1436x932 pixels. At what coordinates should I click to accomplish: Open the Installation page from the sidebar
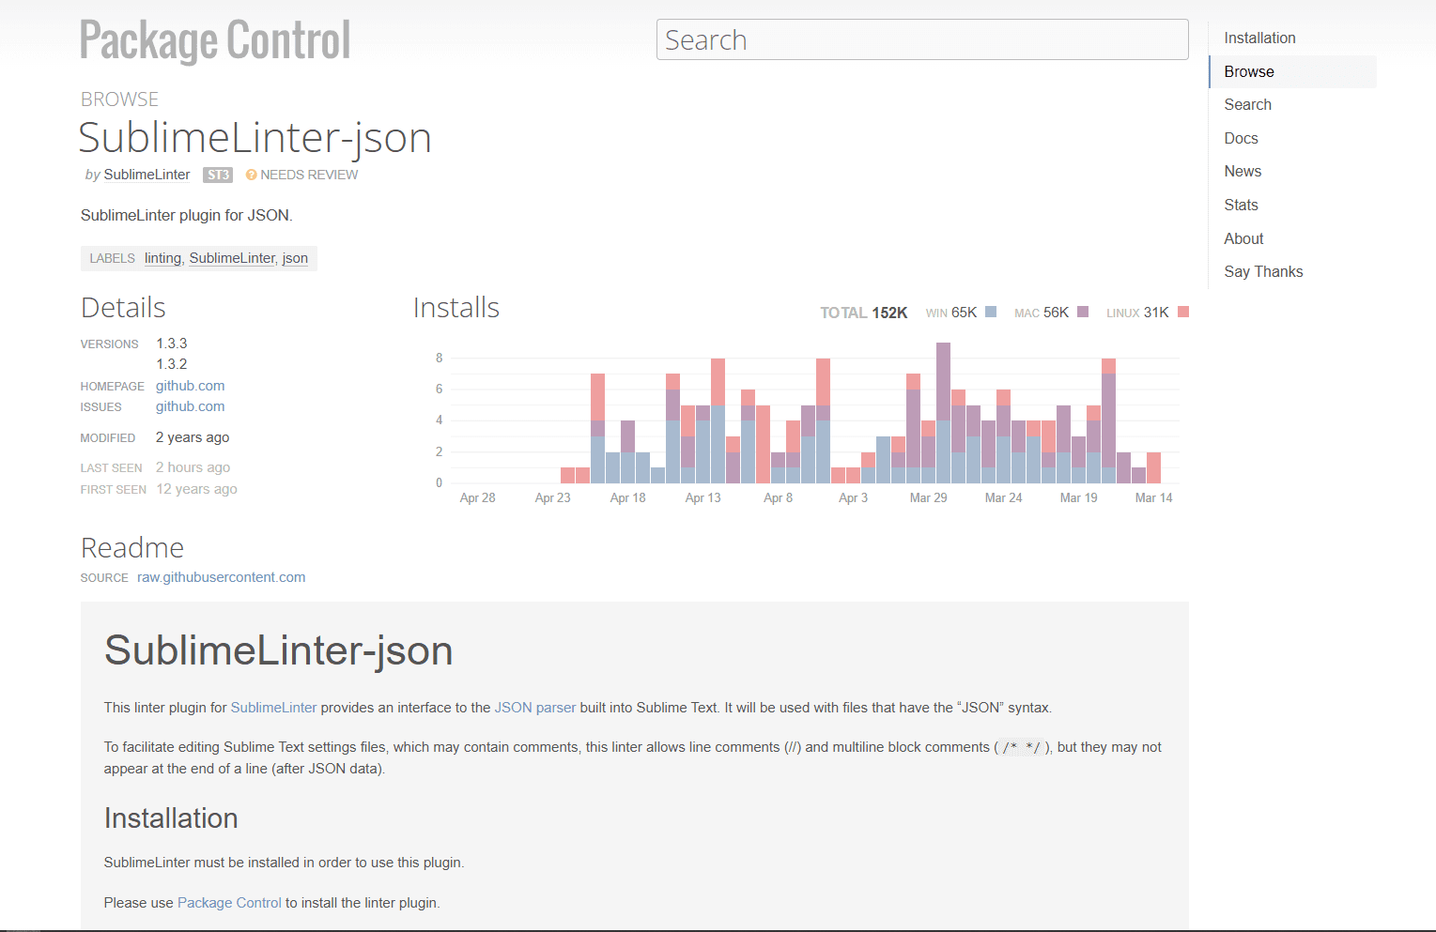[x=1259, y=38]
